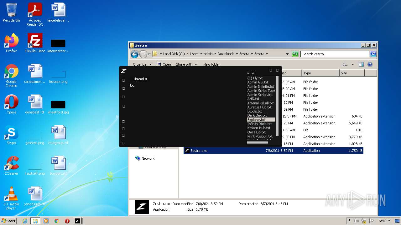Click the Explorer Back navigation arrow
Viewport: 401px width, 225px height.
(x=135, y=54)
